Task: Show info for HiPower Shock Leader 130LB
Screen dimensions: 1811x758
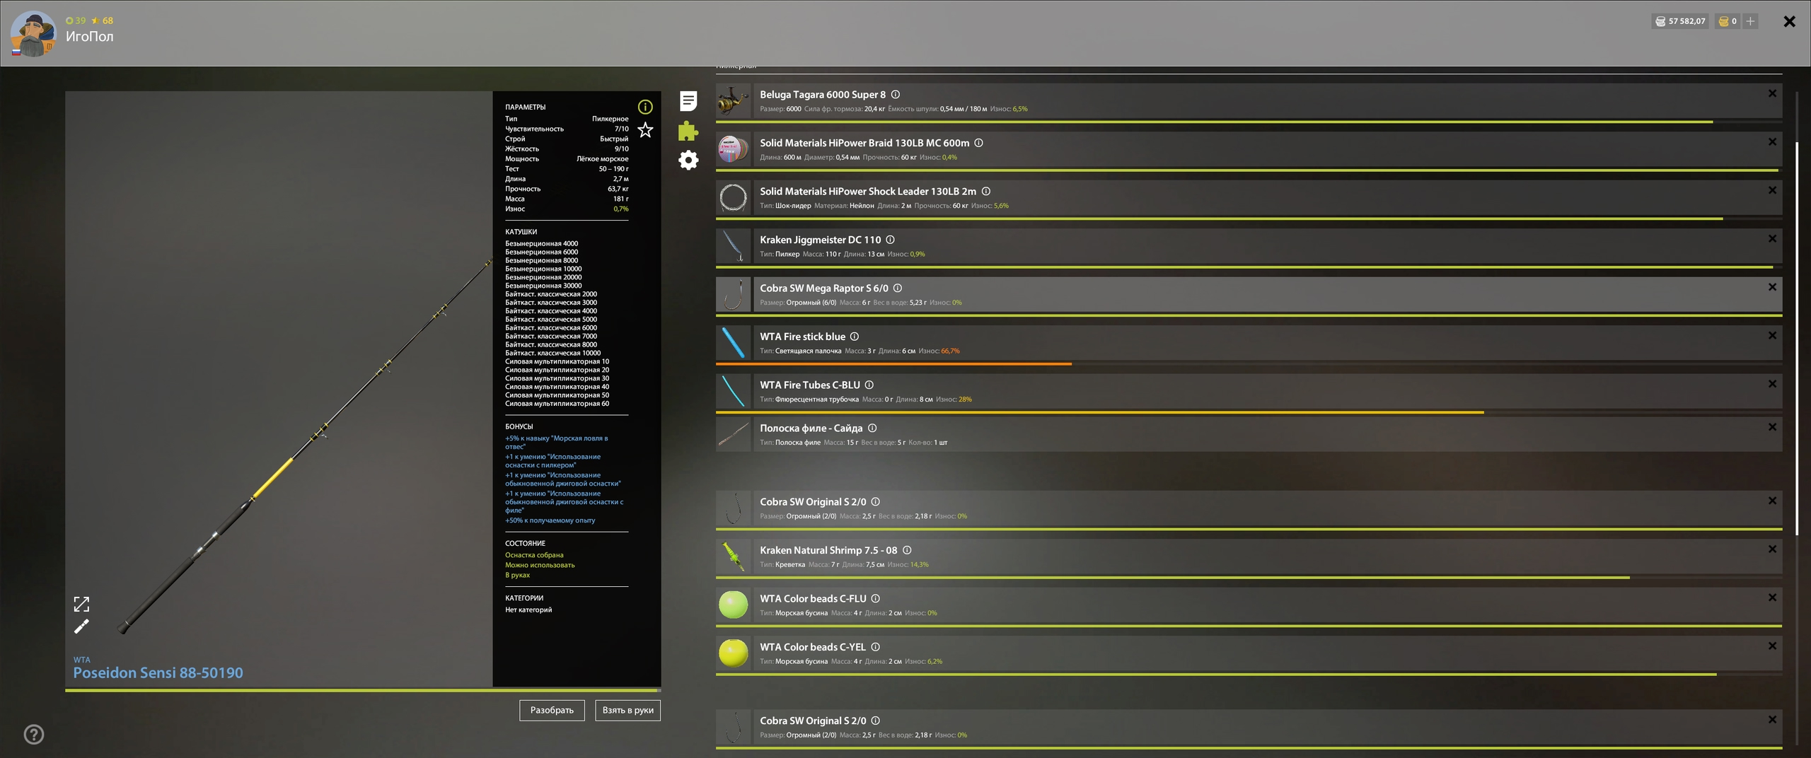Action: coord(986,192)
